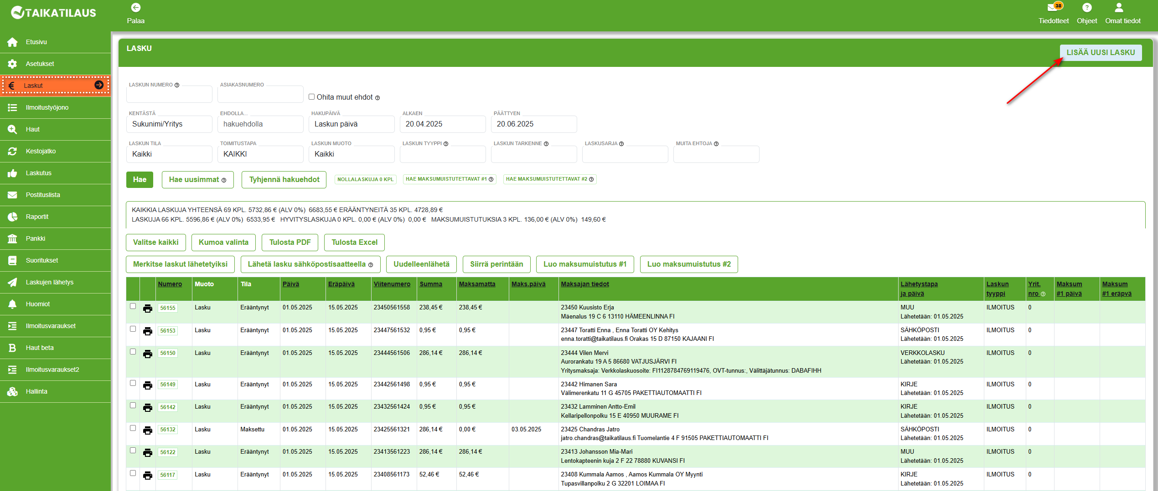Open the Omat tiedot user icon
1158x491 pixels.
1119,8
